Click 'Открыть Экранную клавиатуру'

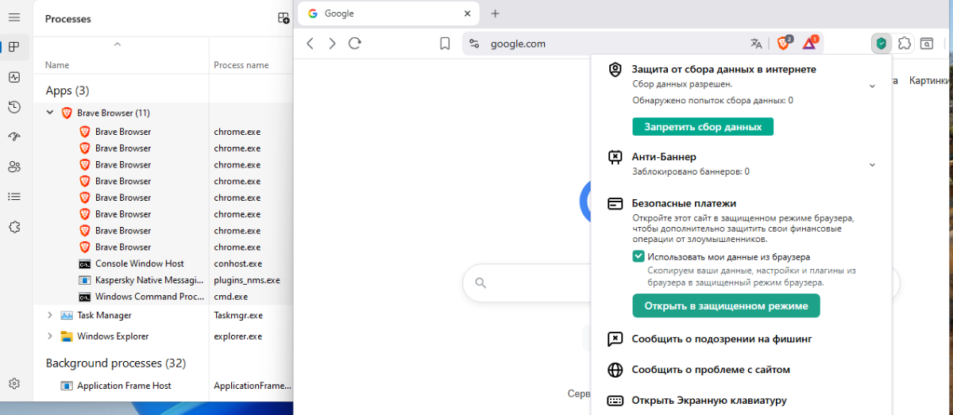click(x=708, y=400)
